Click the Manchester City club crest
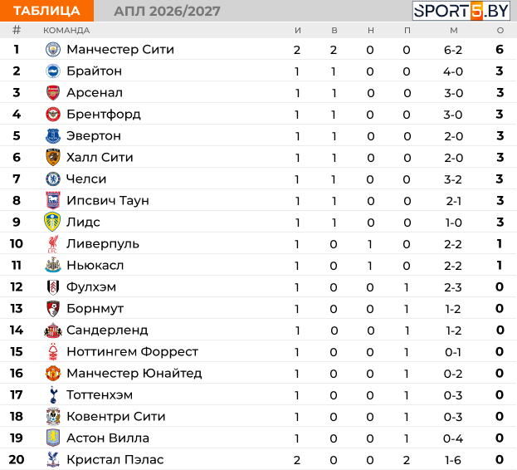517x470 pixels. (53, 50)
